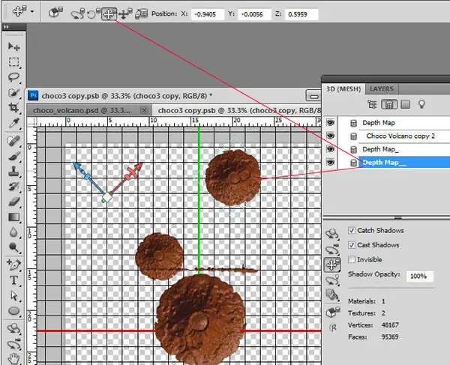Image resolution: width=450 pixels, height=365 pixels.
Task: Enable the Invisible checkbox
Action: [352, 259]
